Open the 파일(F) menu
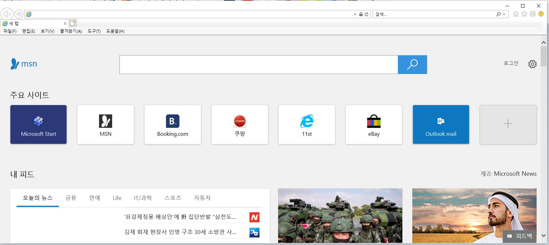This screenshot has width=549, height=245. pos(10,31)
